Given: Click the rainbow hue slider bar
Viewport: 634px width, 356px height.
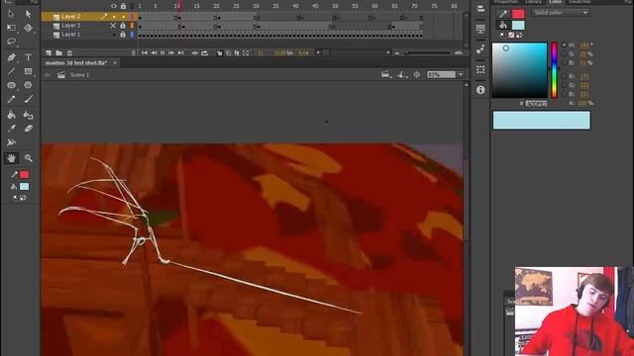Looking at the screenshot, I should click(554, 70).
